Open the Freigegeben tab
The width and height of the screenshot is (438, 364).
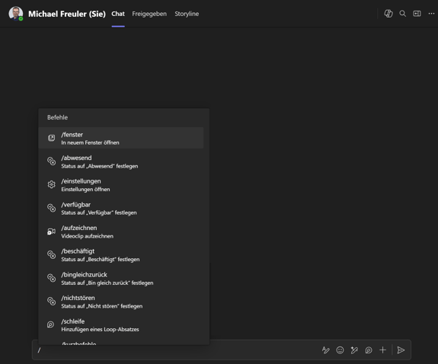(x=149, y=14)
